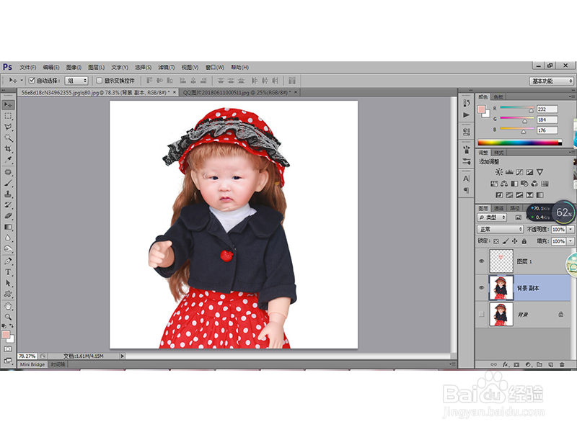Select the Gradient tool

[x=8, y=227]
